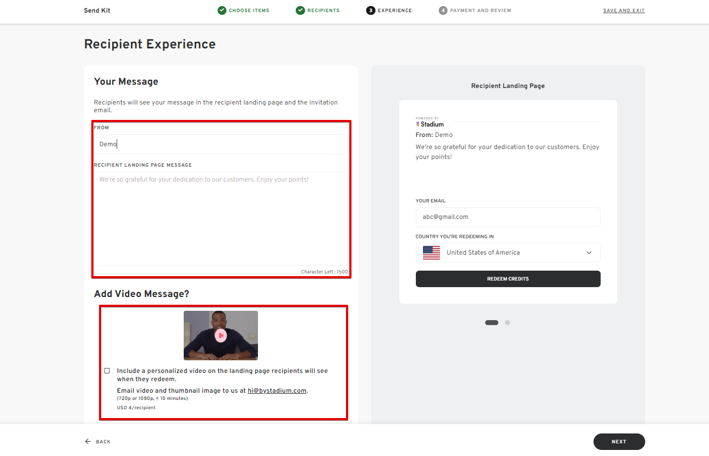This screenshot has height=456, width=709.
Task: Go to the Payment and Review step
Action: coord(480,10)
